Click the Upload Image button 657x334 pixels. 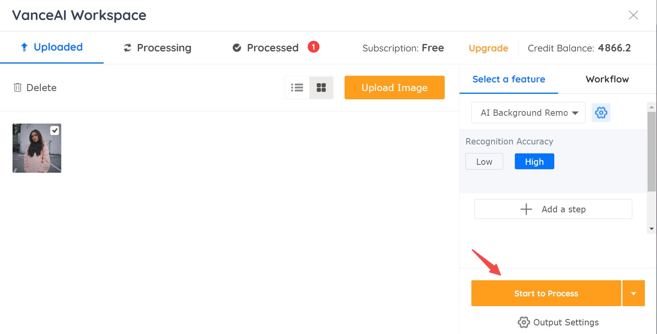tap(394, 88)
